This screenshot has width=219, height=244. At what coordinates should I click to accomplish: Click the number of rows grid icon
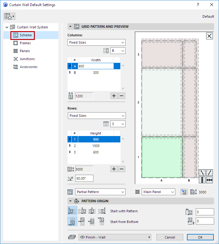point(106,124)
